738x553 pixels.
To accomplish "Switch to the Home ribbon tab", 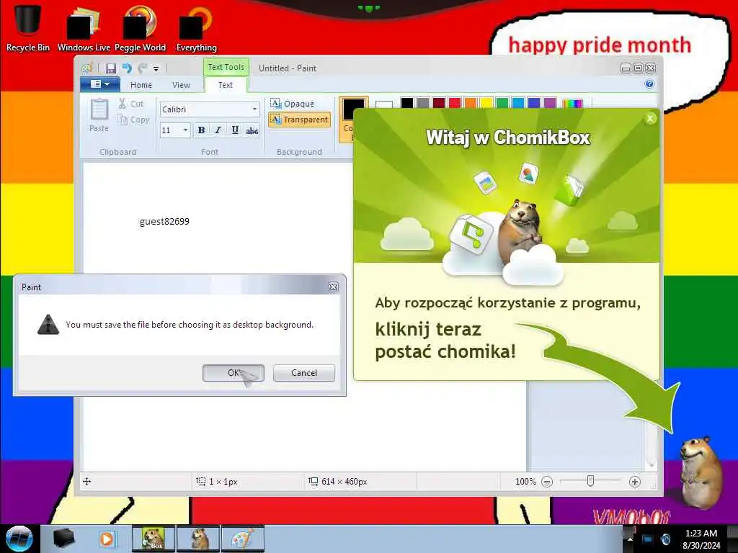I will click(x=141, y=85).
